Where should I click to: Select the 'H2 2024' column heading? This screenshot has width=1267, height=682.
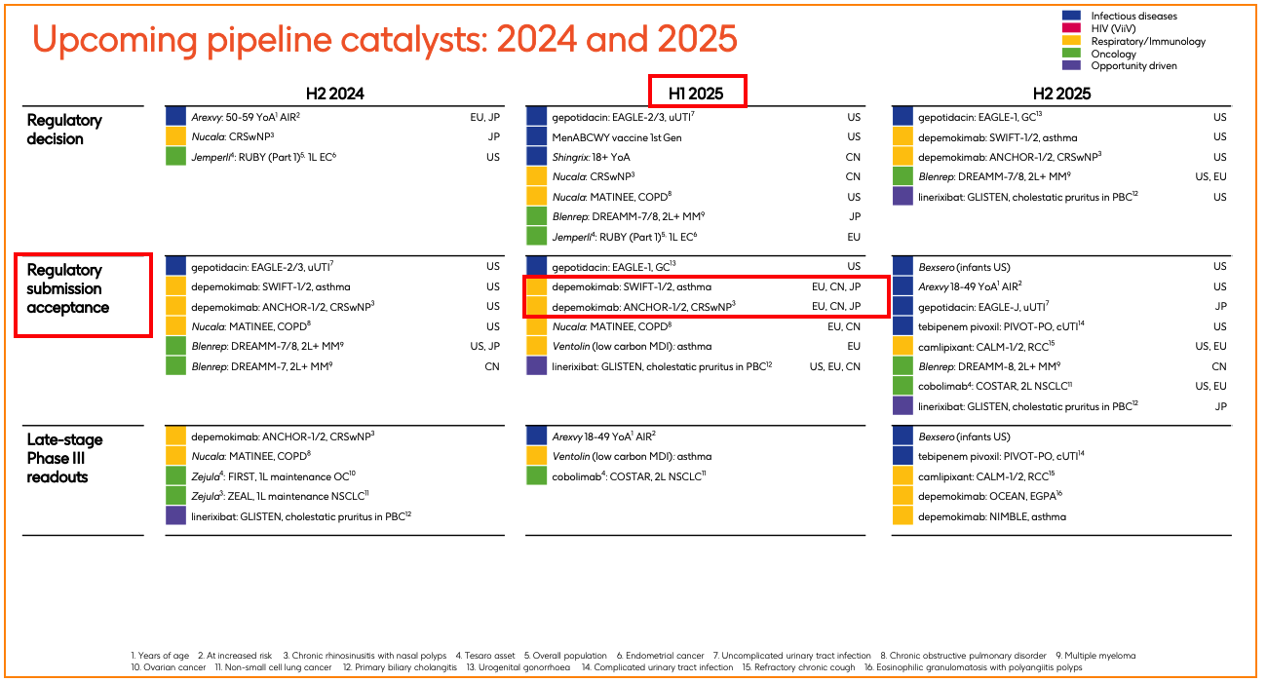pos(335,95)
